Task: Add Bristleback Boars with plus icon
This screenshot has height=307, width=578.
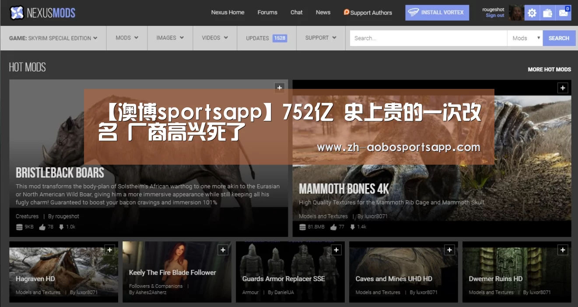Action: coord(280,88)
